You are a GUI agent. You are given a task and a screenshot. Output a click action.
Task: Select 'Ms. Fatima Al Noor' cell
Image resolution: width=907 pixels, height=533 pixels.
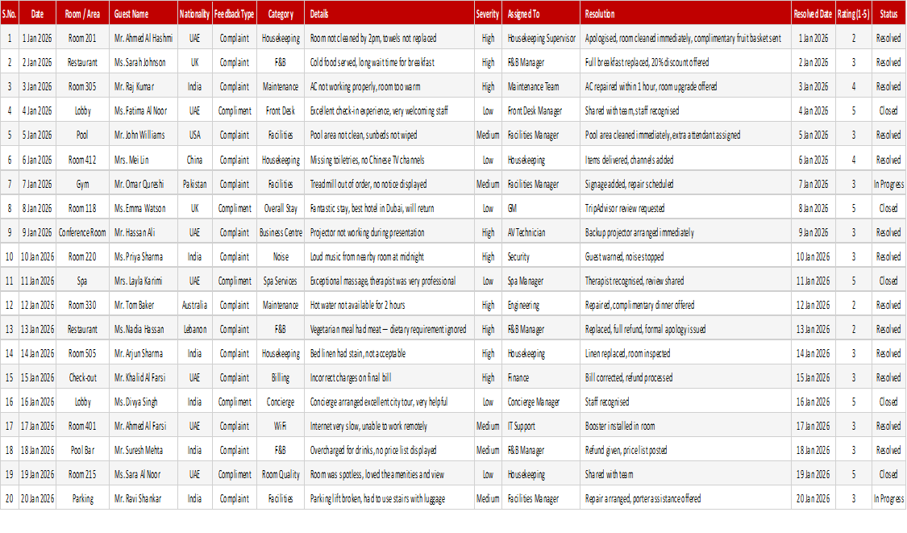[x=144, y=110]
